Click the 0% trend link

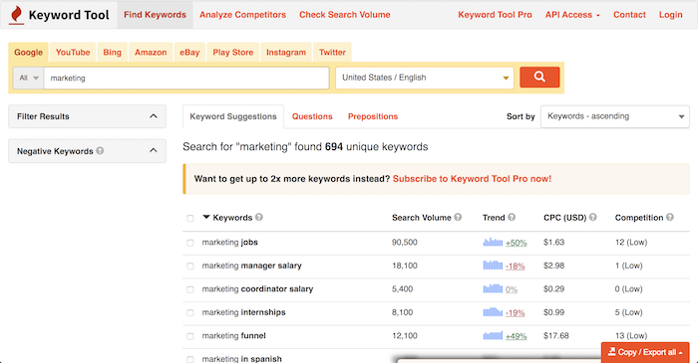pyautogui.click(x=512, y=289)
